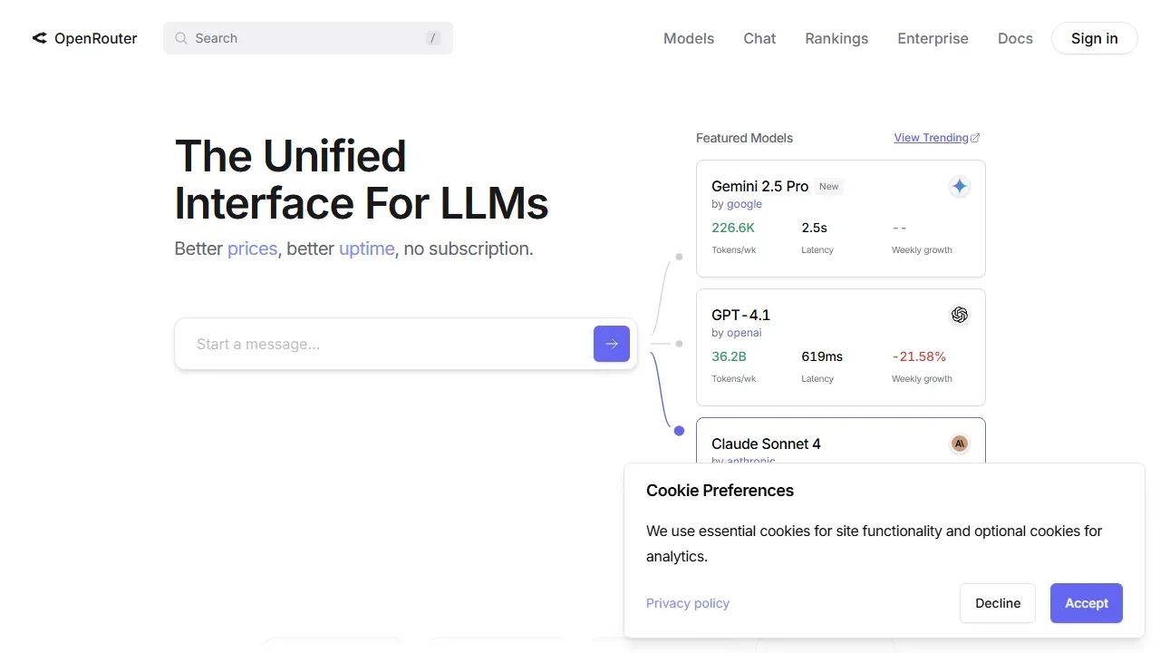Click the Featured Models heading
The width and height of the screenshot is (1160, 653).
(744, 138)
